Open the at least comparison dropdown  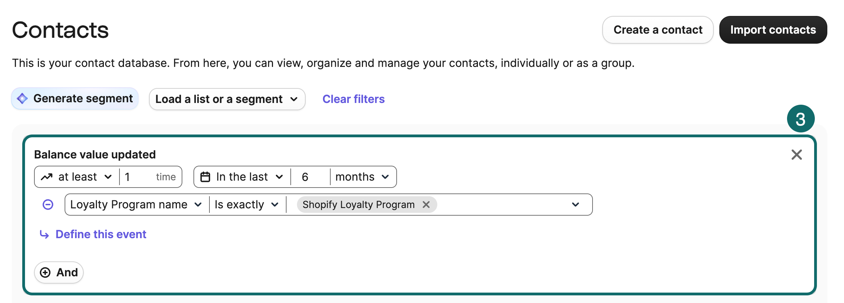click(x=108, y=177)
